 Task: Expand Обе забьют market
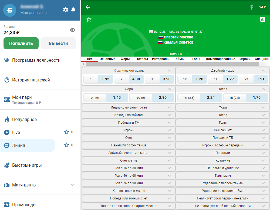tap(223, 130)
